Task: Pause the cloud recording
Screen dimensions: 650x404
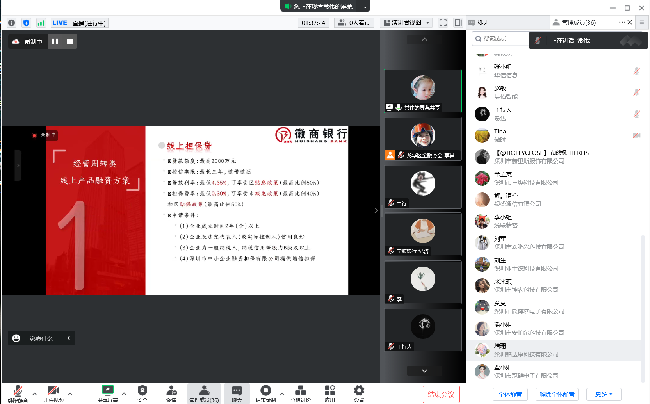Action: tap(55, 41)
